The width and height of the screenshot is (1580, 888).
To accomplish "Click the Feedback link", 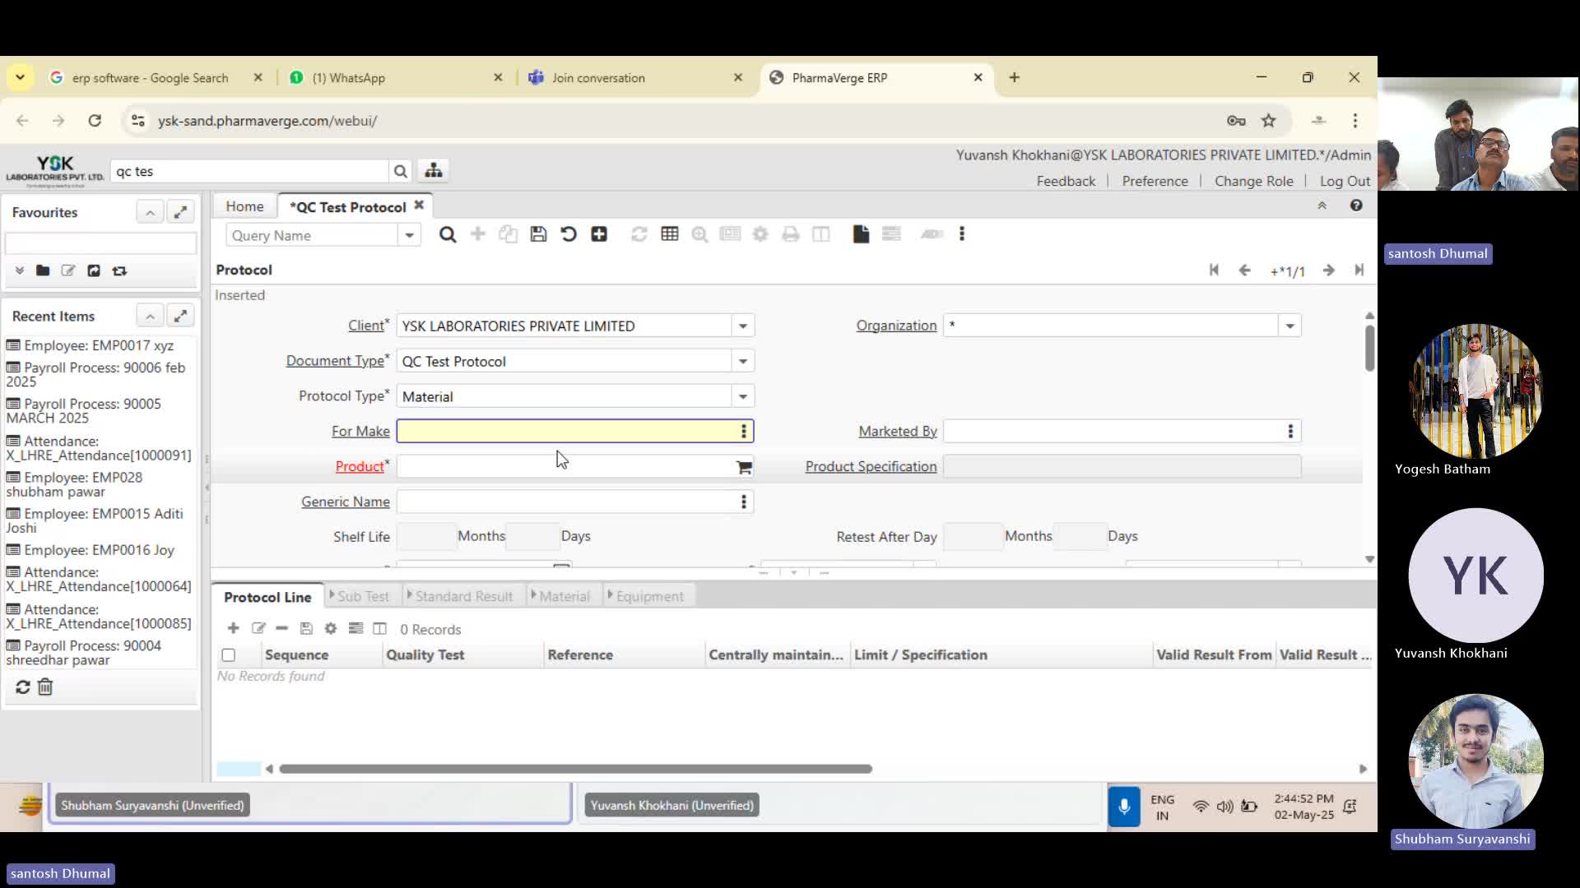I will pos(1066,181).
